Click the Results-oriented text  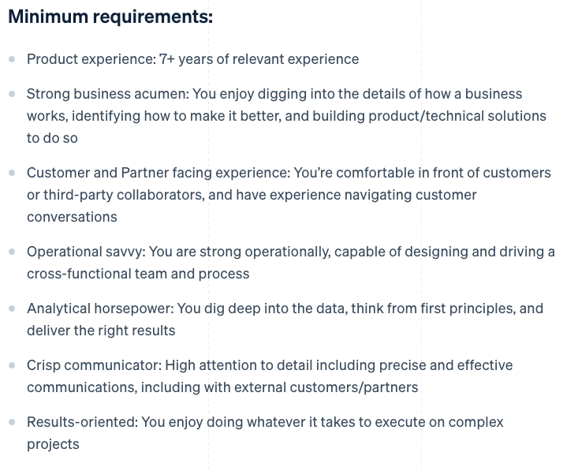(x=82, y=422)
